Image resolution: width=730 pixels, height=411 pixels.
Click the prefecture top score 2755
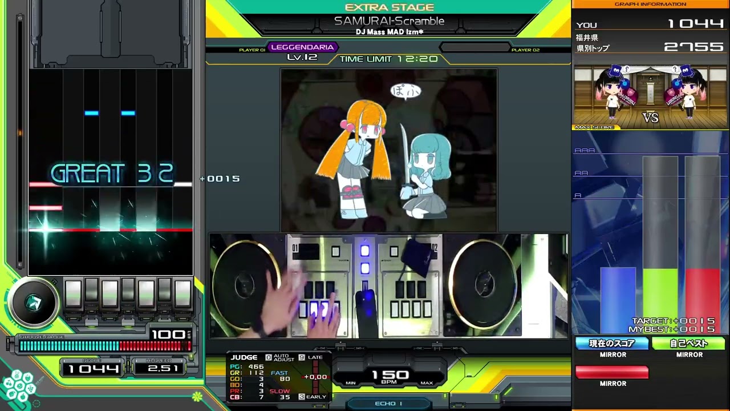[x=693, y=47]
